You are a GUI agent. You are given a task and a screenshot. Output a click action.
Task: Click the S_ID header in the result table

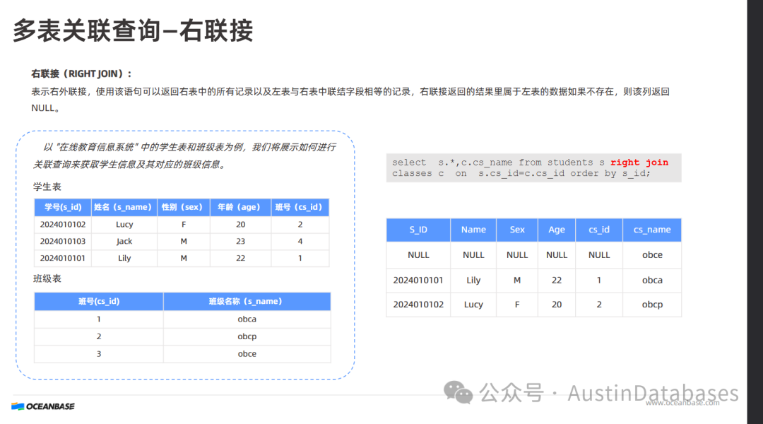coord(418,230)
